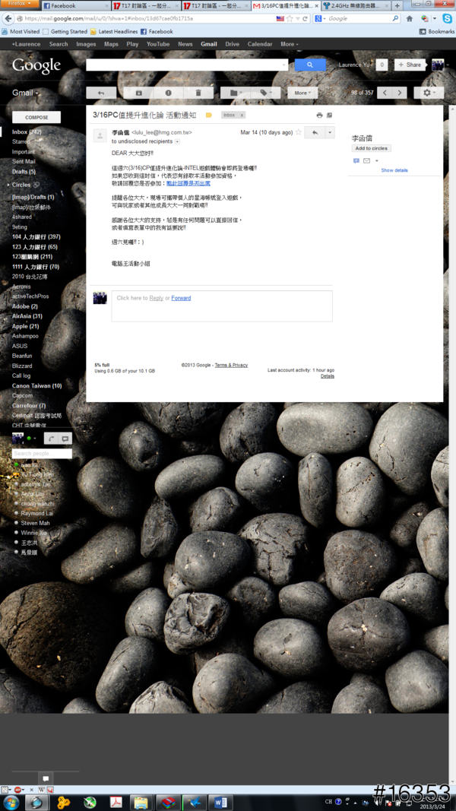Expand recipient details arrow below sender

click(x=177, y=141)
